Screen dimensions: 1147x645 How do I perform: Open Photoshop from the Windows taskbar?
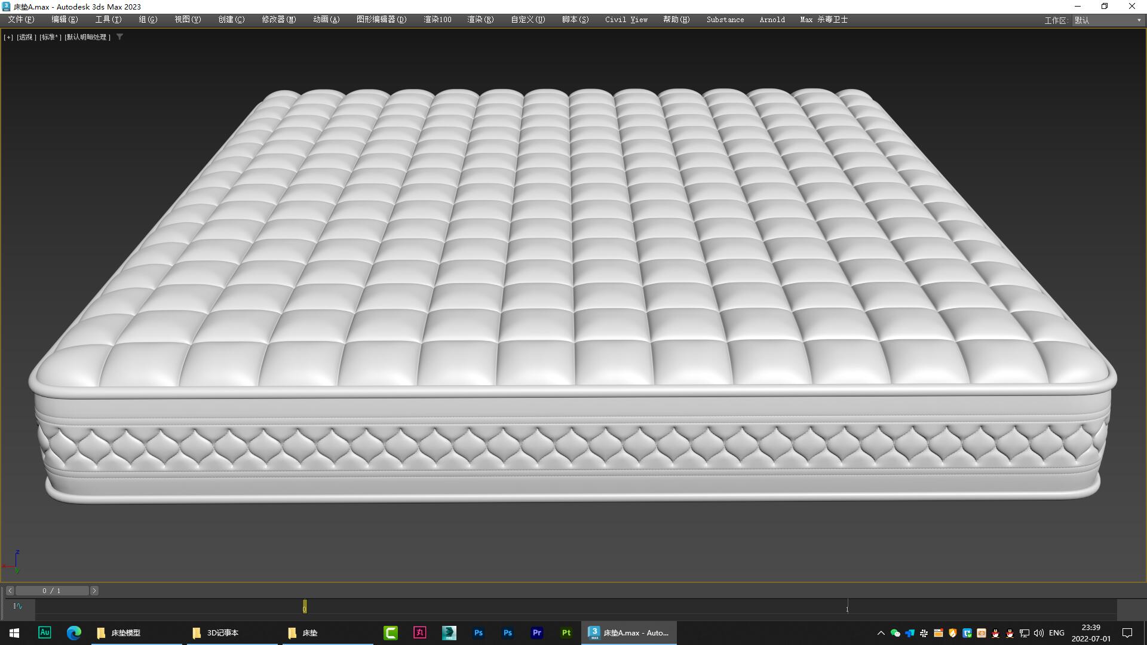click(478, 632)
